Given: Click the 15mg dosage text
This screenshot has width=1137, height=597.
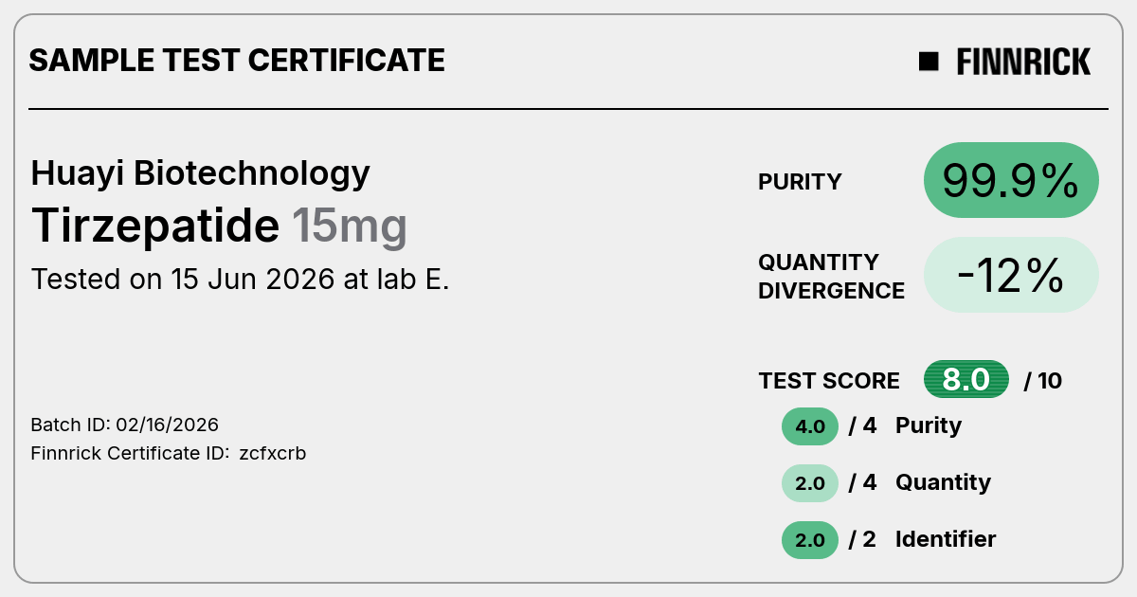Looking at the screenshot, I should click(350, 226).
